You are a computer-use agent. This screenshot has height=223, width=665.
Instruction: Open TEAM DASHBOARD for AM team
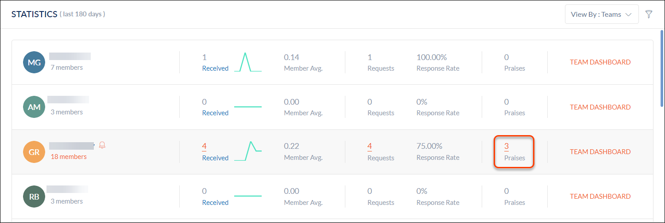(x=600, y=107)
